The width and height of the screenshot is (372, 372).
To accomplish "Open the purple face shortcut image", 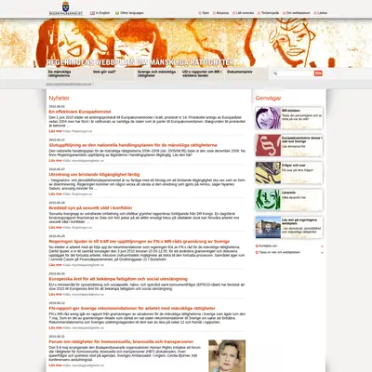I will click(x=268, y=118).
